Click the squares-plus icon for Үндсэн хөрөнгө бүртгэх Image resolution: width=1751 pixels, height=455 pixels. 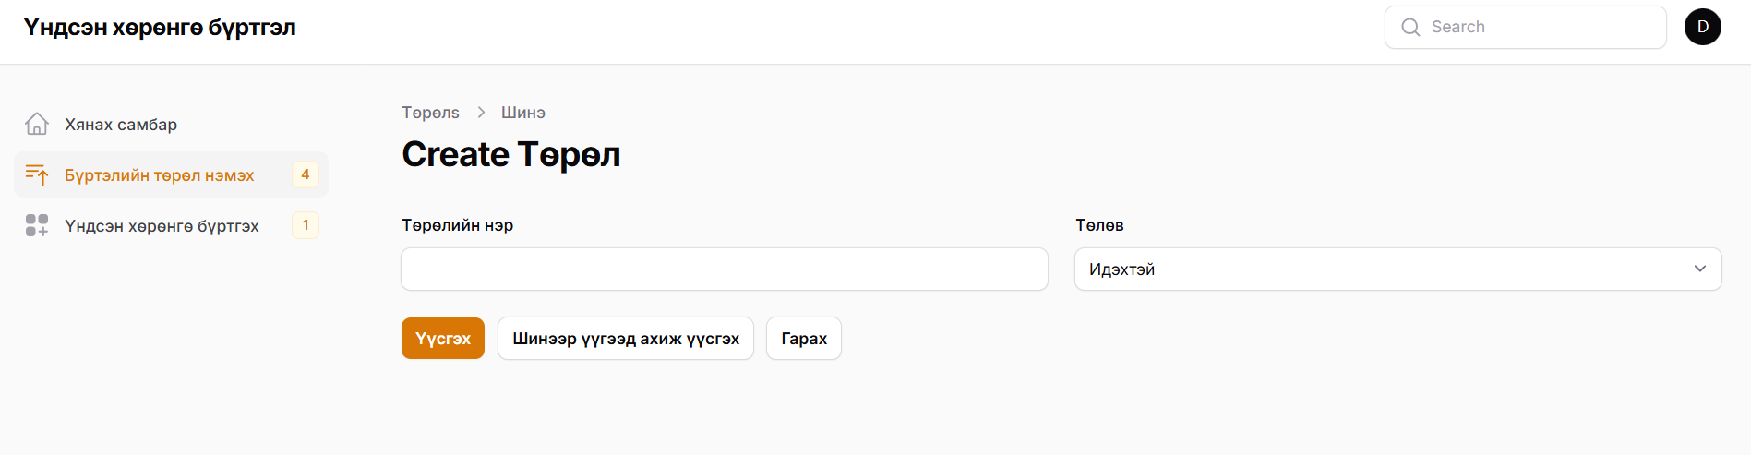(37, 225)
